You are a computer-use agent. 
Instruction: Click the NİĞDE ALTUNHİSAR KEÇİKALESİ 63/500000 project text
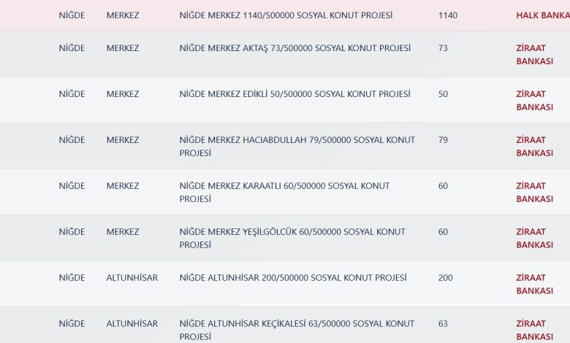point(297,330)
